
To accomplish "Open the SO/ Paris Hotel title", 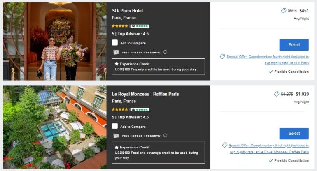I will 127,11.
